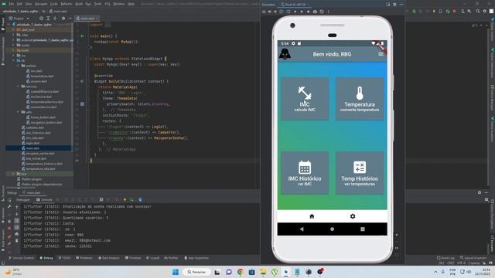Open the IMC calculator tile in emulator
Viewport: 495px width, 278px height.
point(305,99)
